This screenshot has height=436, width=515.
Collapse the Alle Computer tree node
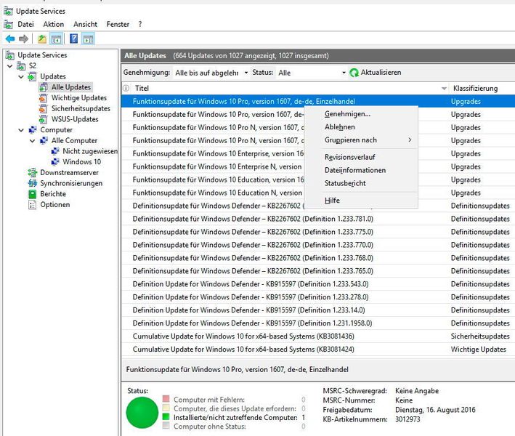(x=32, y=141)
